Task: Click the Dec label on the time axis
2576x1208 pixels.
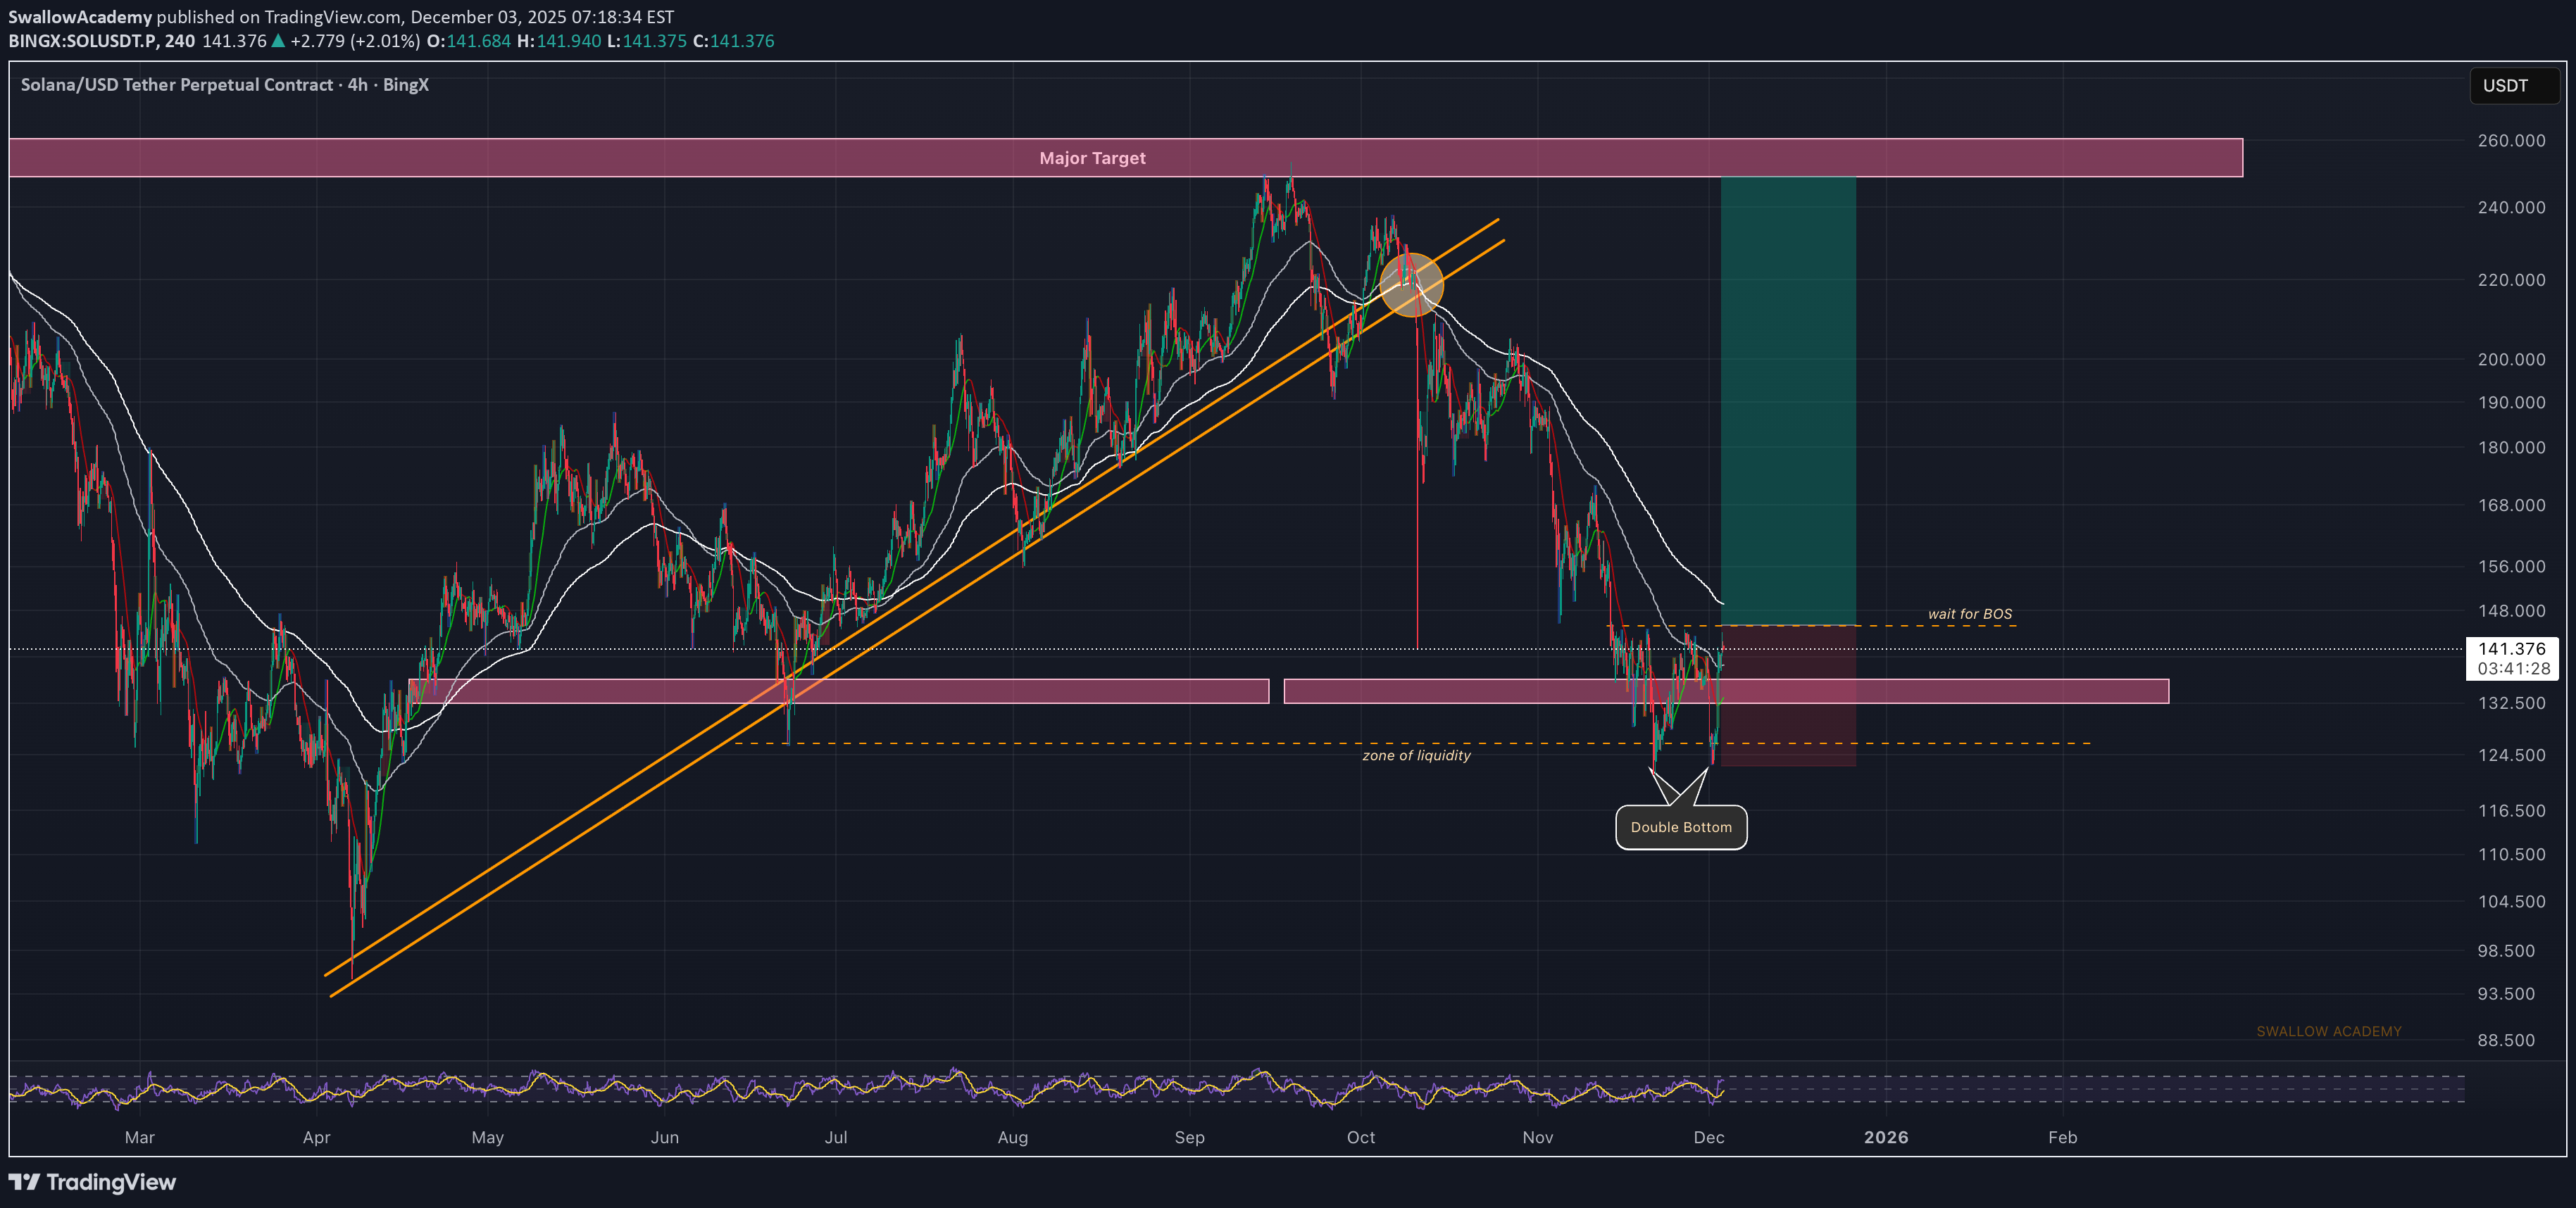Action: click(x=1709, y=1137)
